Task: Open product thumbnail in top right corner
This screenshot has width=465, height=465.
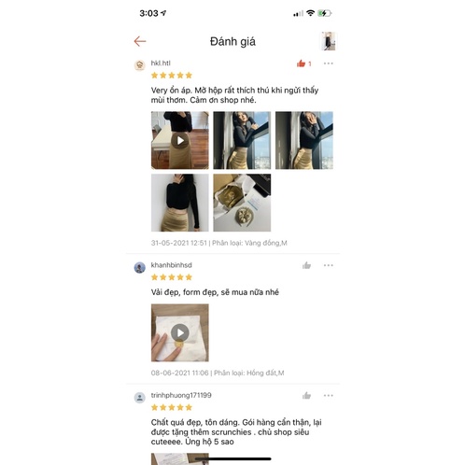Action: tap(329, 41)
